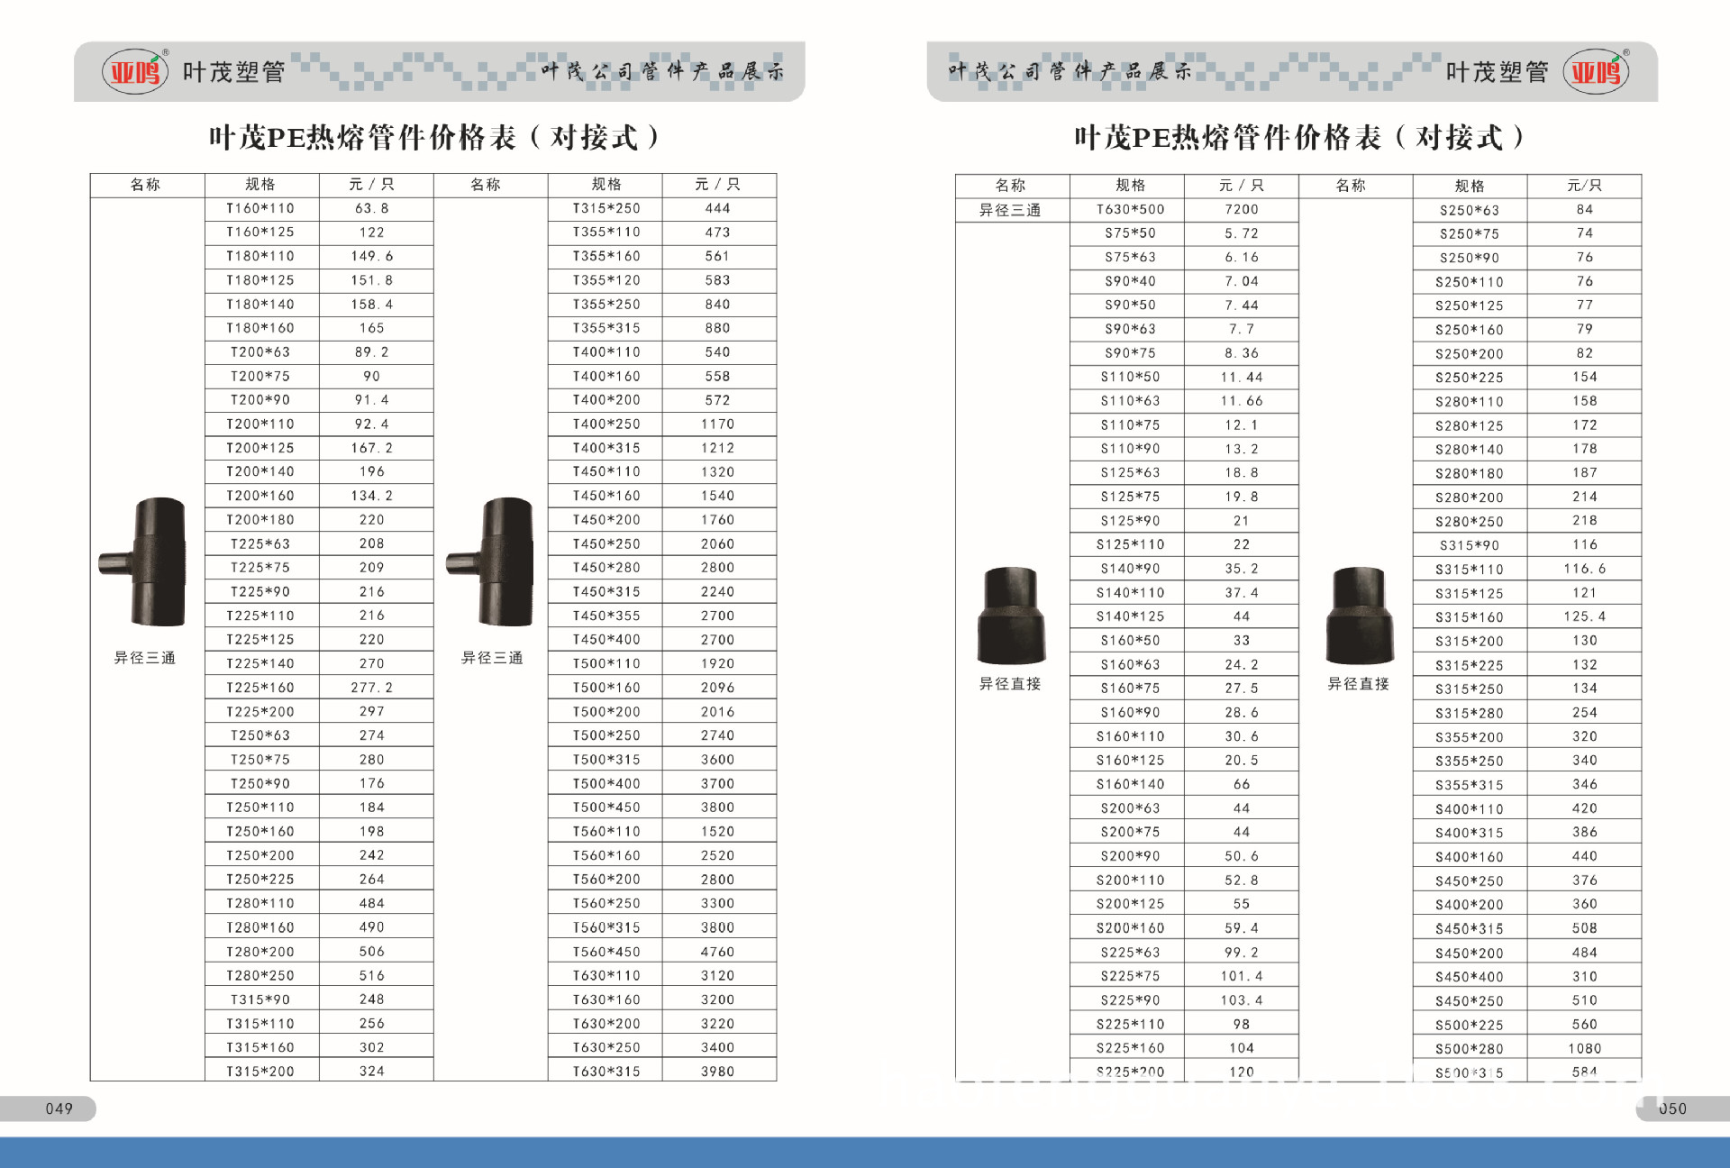Select price cell 167.2

(376, 448)
